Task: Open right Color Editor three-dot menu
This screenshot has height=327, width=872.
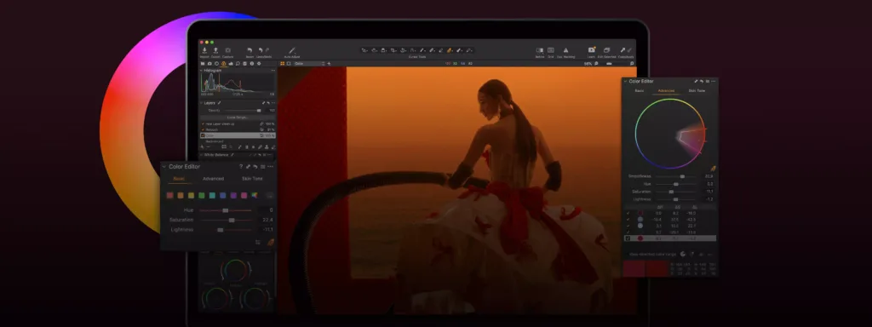Action: point(714,81)
